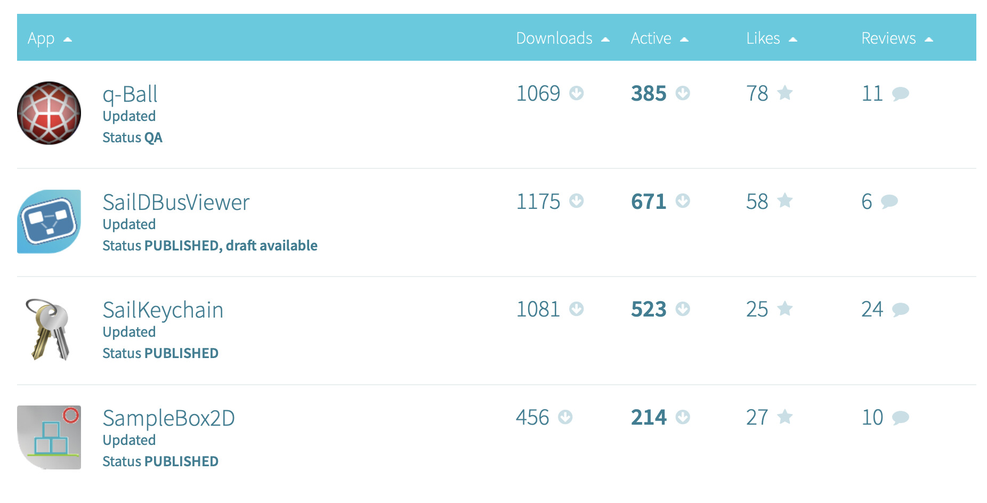This screenshot has height=503, width=987.
Task: Click the SailKeychain keys icon
Action: (x=49, y=329)
